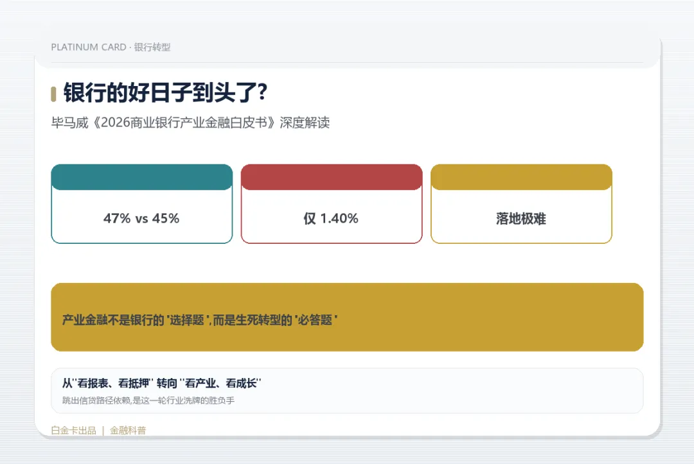Select the 47% vs 45% statistic

click(x=141, y=218)
